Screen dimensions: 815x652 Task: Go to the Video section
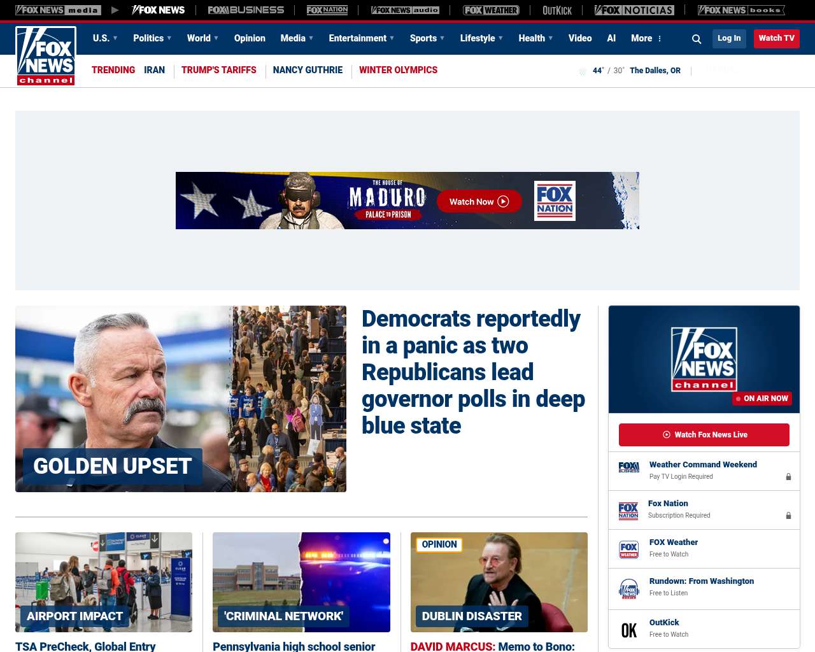coord(580,38)
